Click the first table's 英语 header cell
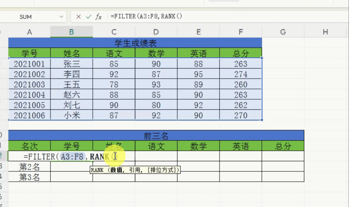Image resolution: width=349 pixels, height=207 pixels. tap(198, 53)
